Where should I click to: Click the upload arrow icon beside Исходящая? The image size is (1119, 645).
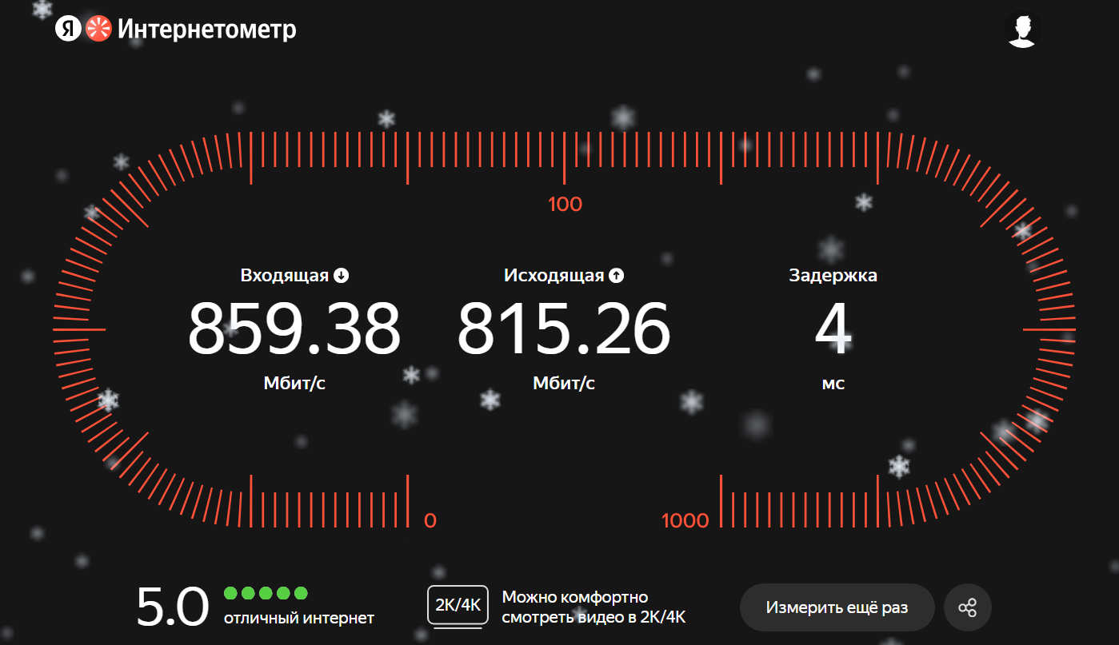point(616,276)
